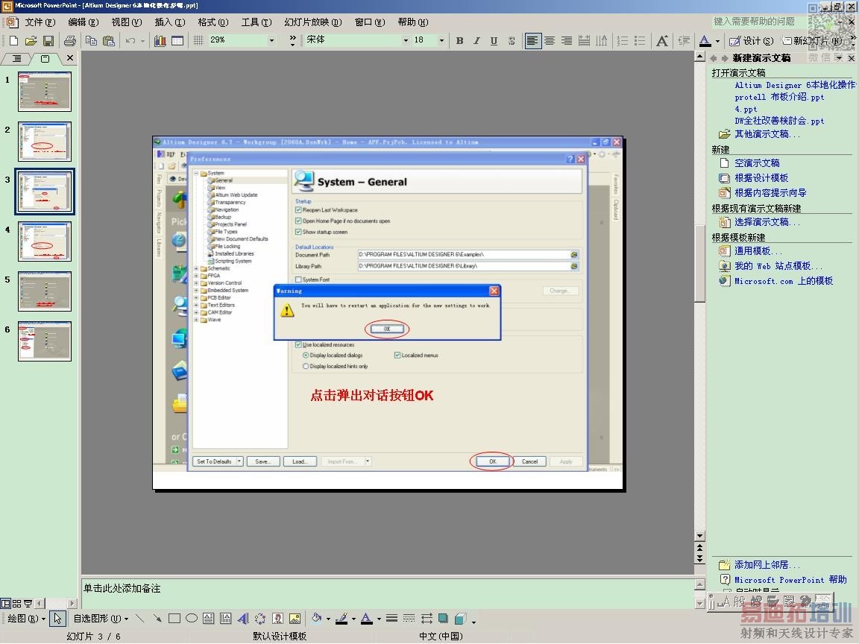This screenshot has height=644, width=859.
Task: Toggle the grid display icon
Action: (x=198, y=40)
